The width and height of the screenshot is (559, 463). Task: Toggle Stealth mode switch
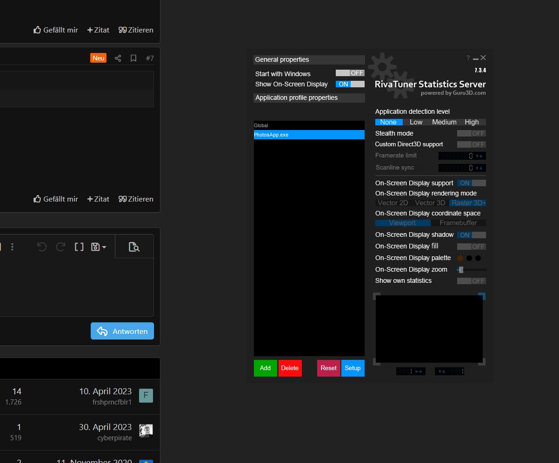[x=471, y=133]
